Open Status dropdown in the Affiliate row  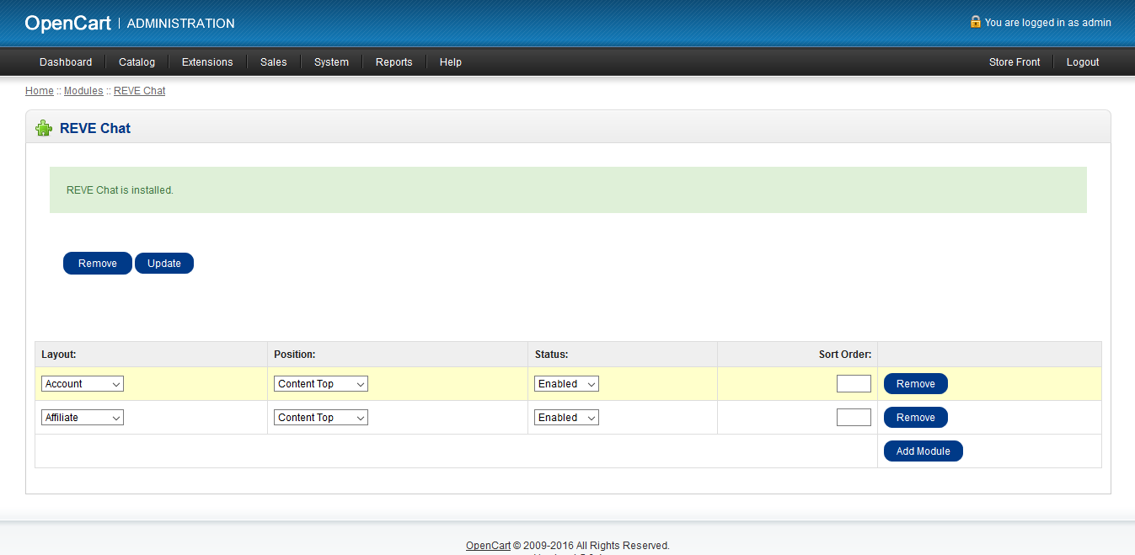tap(566, 418)
